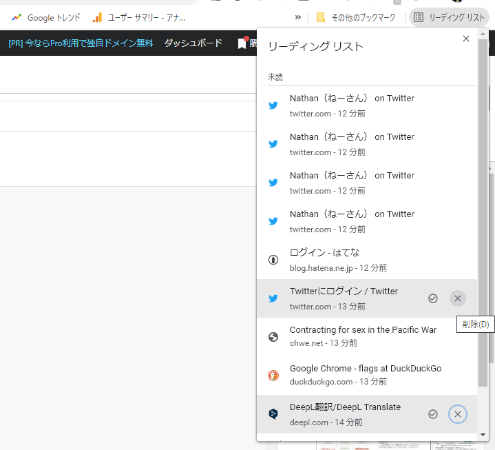The width and height of the screenshot is (495, 450).
Task: Open the Google トレンド bookmark
Action: [46, 18]
